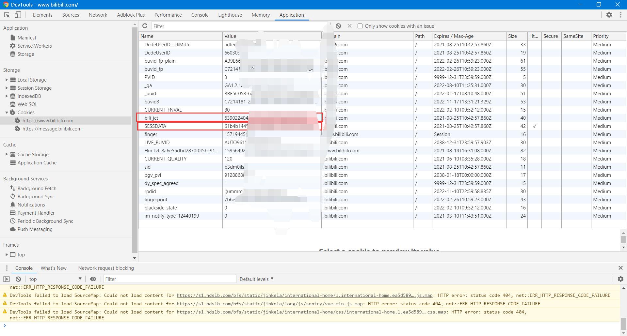The width and height of the screenshot is (627, 336).
Task: Select the DedeUserID__ckMd5 cookie row
Action: (x=382, y=44)
